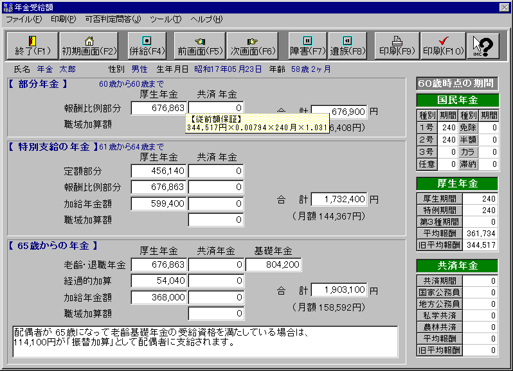Click the 地方公務員 label
Image resolution: width=513 pixels, height=371 pixels.
pyautogui.click(x=439, y=304)
